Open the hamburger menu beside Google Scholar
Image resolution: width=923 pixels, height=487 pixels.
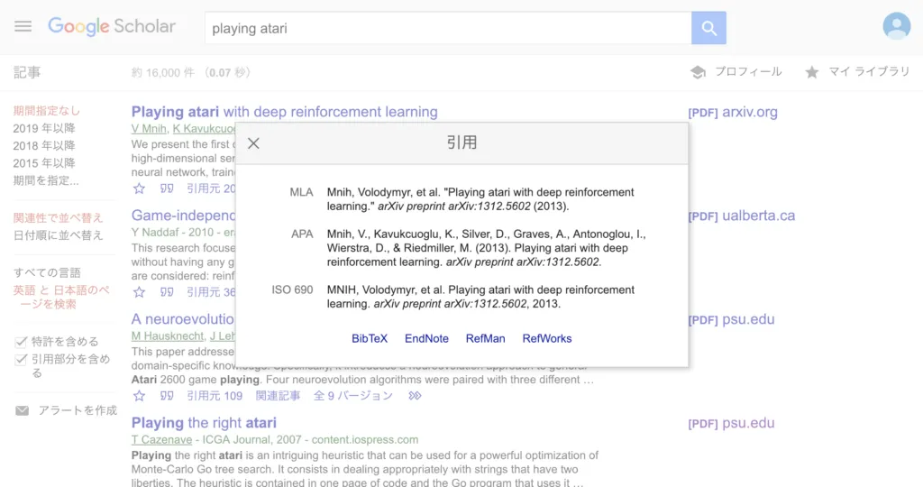(x=23, y=27)
